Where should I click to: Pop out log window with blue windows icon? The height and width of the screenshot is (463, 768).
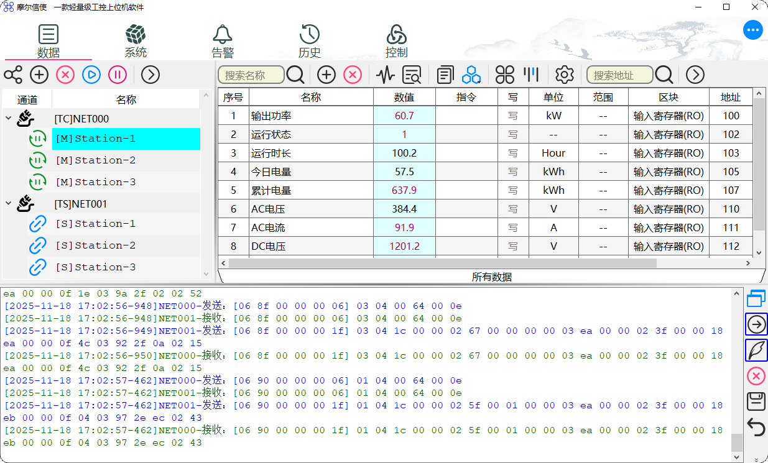(756, 299)
